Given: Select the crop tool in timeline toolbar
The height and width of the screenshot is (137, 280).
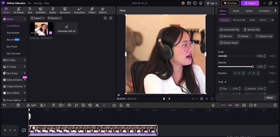Looking at the screenshot, I should (x=76, y=105).
